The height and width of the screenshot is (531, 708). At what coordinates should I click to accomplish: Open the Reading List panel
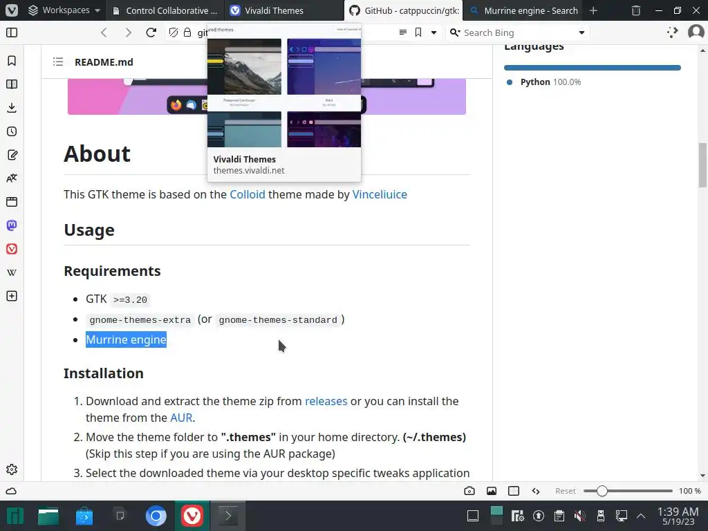click(x=12, y=84)
